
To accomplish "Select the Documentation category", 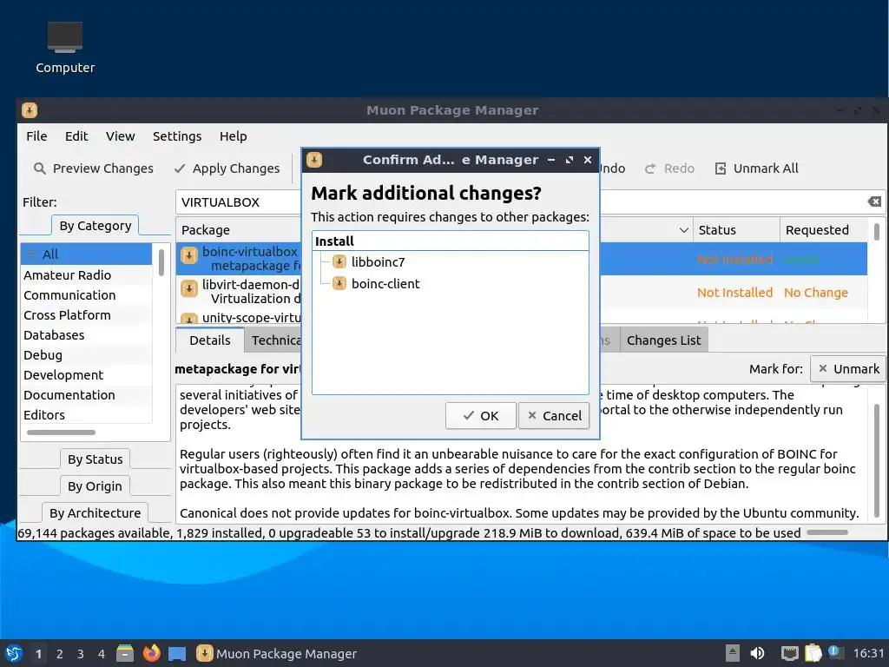I will [86, 395].
